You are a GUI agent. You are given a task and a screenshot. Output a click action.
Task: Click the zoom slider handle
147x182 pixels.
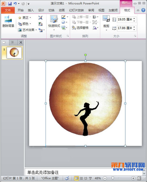[113, 178]
